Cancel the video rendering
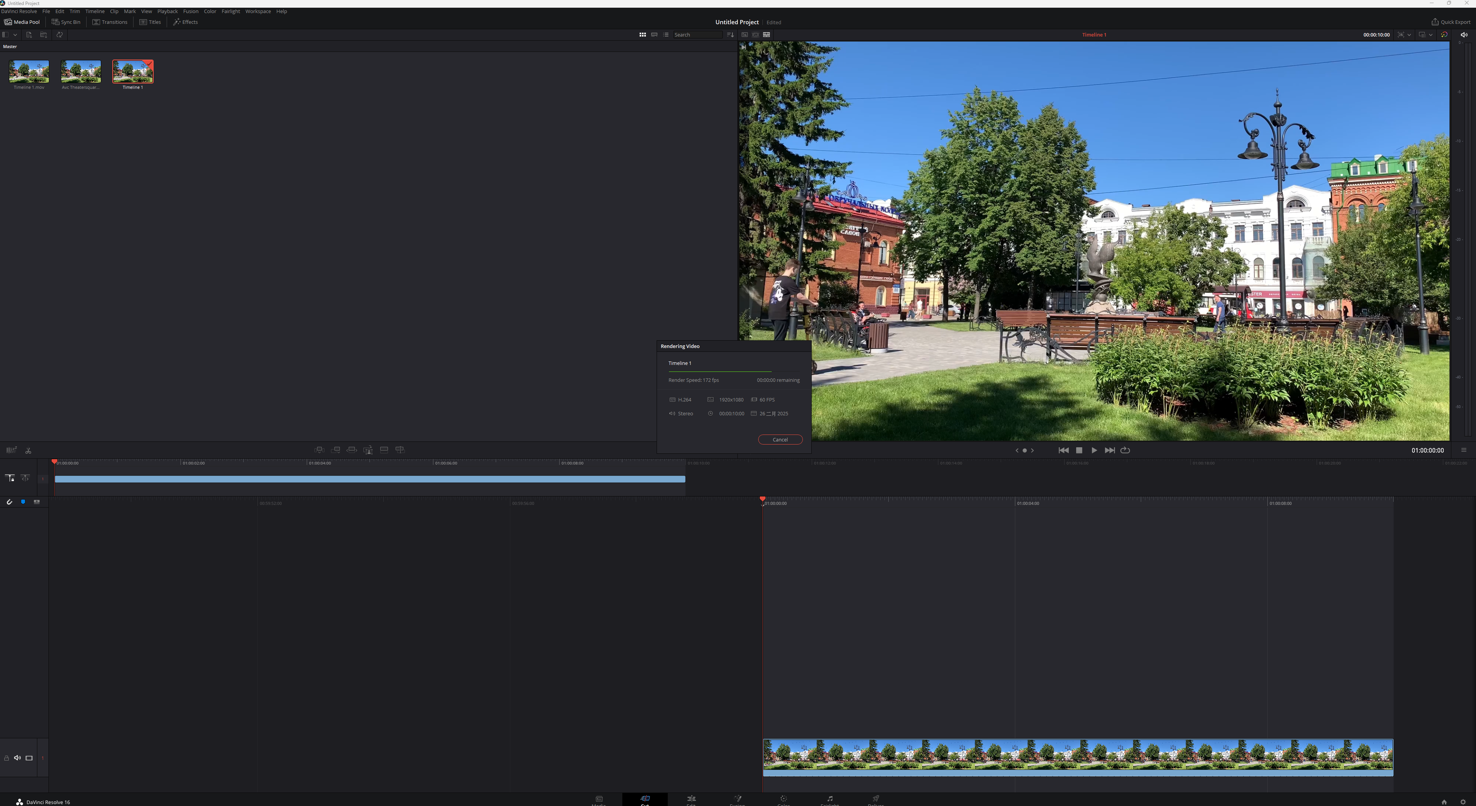The image size is (1476, 806). (x=780, y=440)
